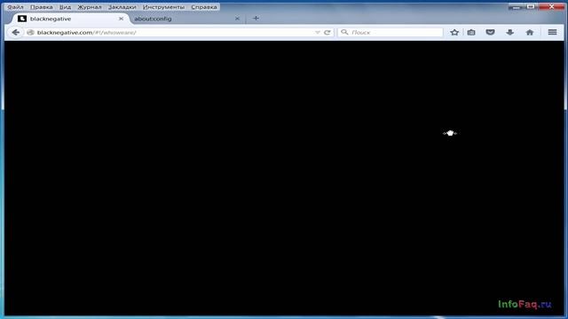Open the hamburger menu
Image resolution: width=568 pixels, height=319 pixels.
tap(552, 32)
